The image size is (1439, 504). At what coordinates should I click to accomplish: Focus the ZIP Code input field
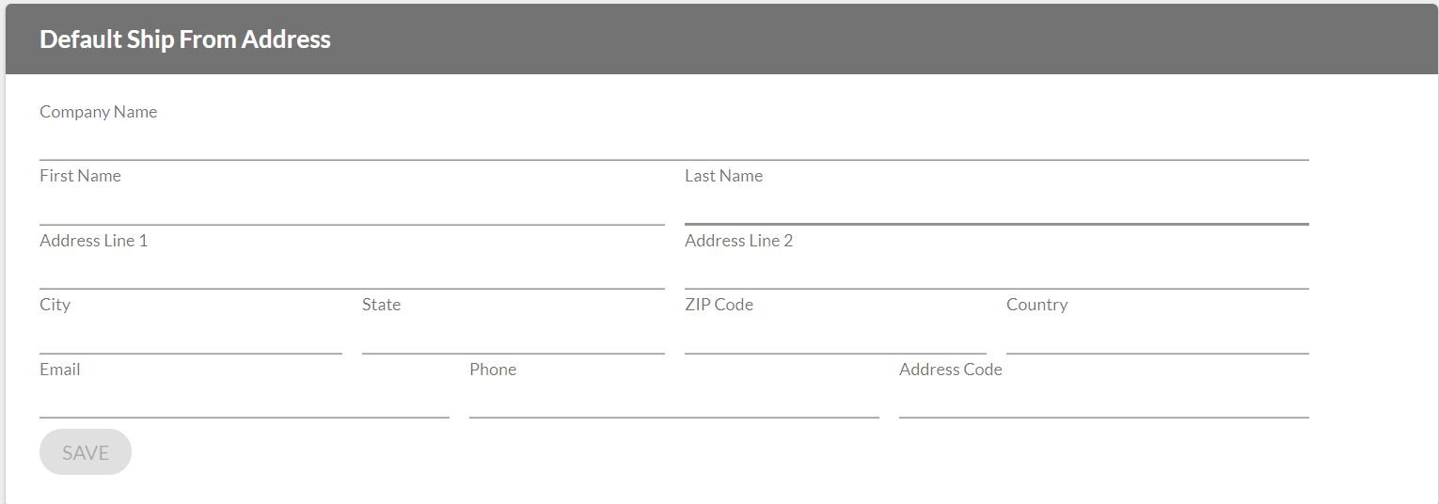coord(835,338)
